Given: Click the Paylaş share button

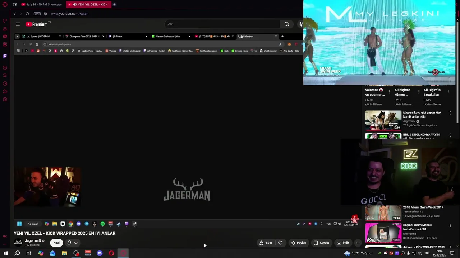Looking at the screenshot, I should coord(298,243).
